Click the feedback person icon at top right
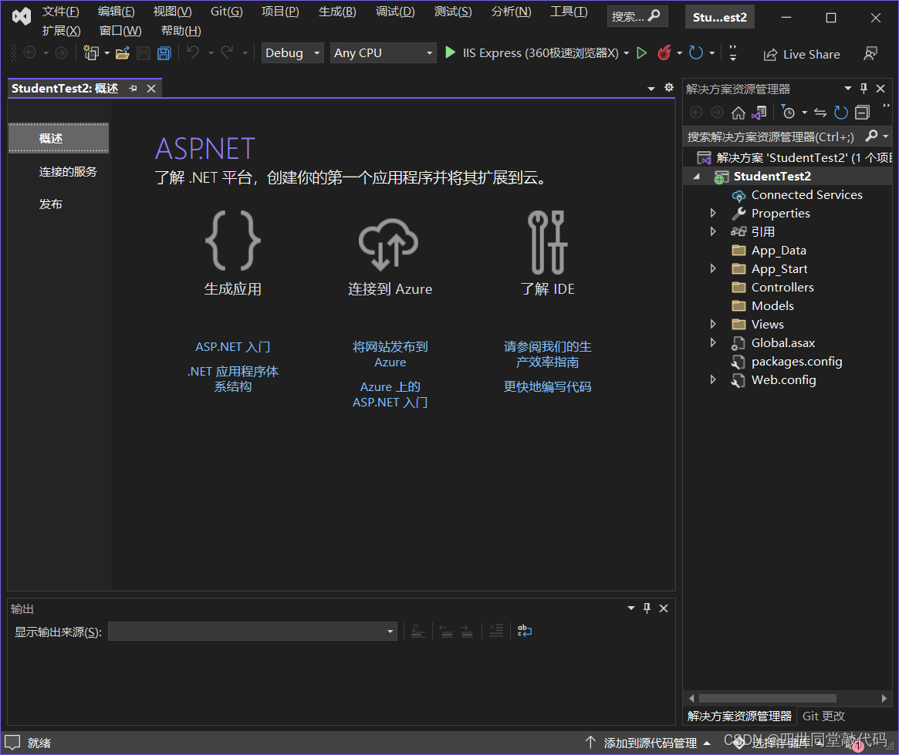Viewport: 899px width, 755px height. coord(870,54)
